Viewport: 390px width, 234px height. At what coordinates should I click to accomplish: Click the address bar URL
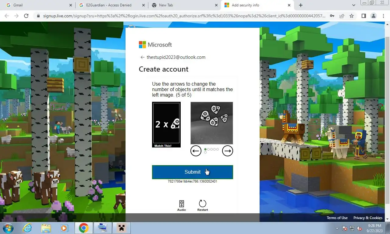pos(184,16)
